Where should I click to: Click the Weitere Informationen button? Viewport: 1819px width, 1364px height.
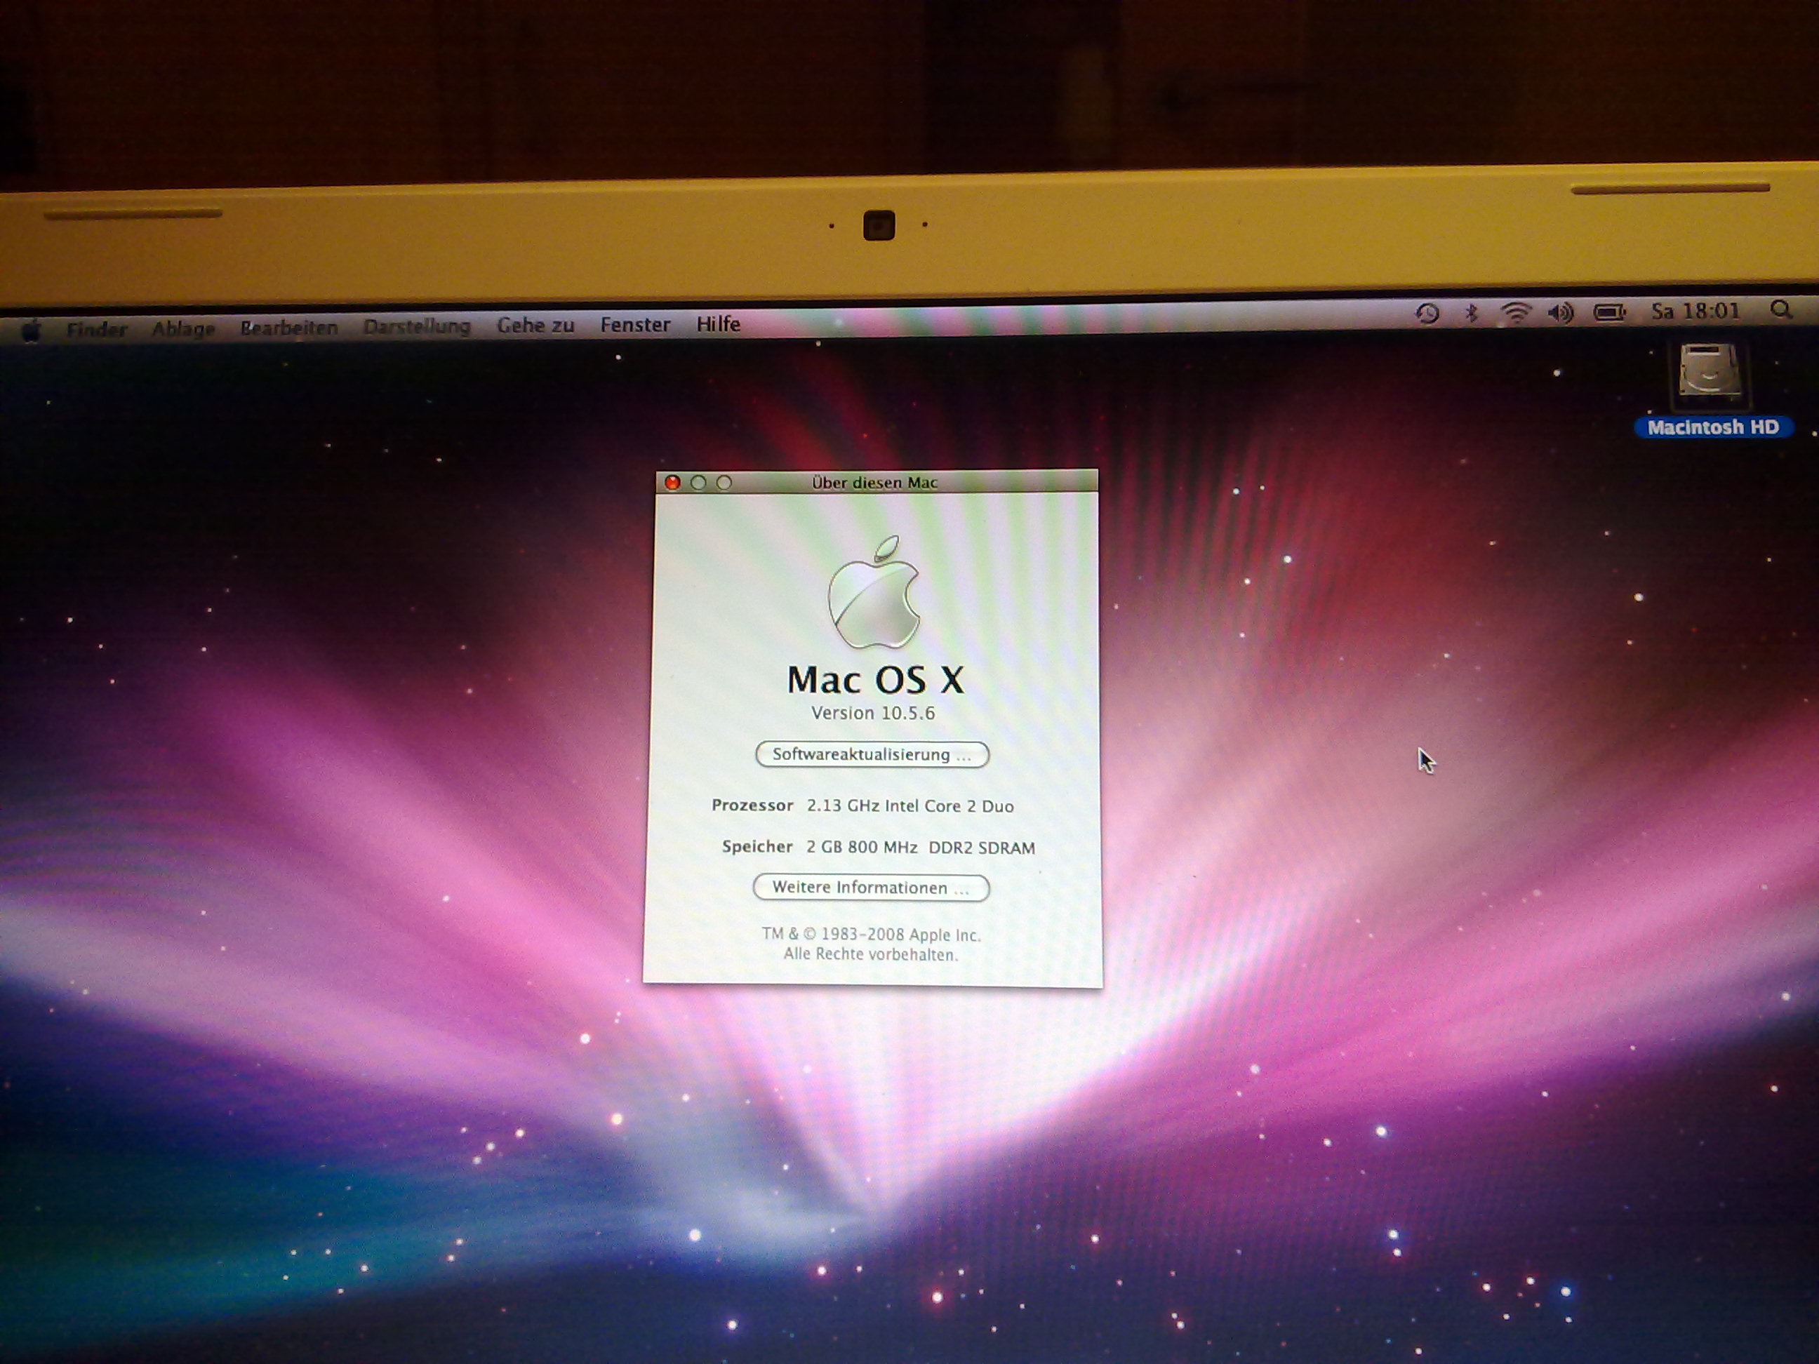[x=871, y=888]
